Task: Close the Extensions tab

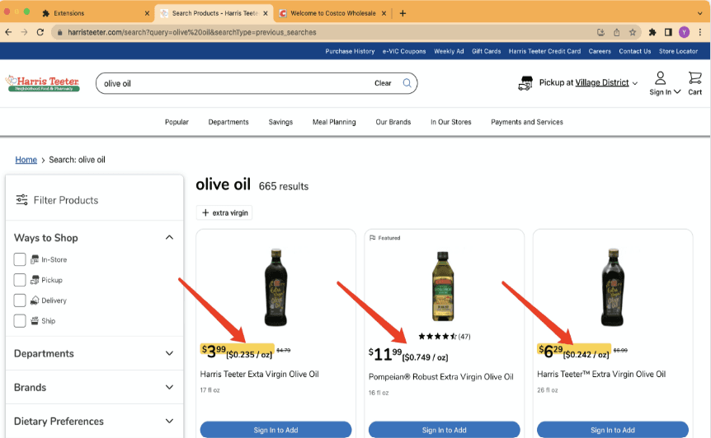Action: (x=147, y=13)
